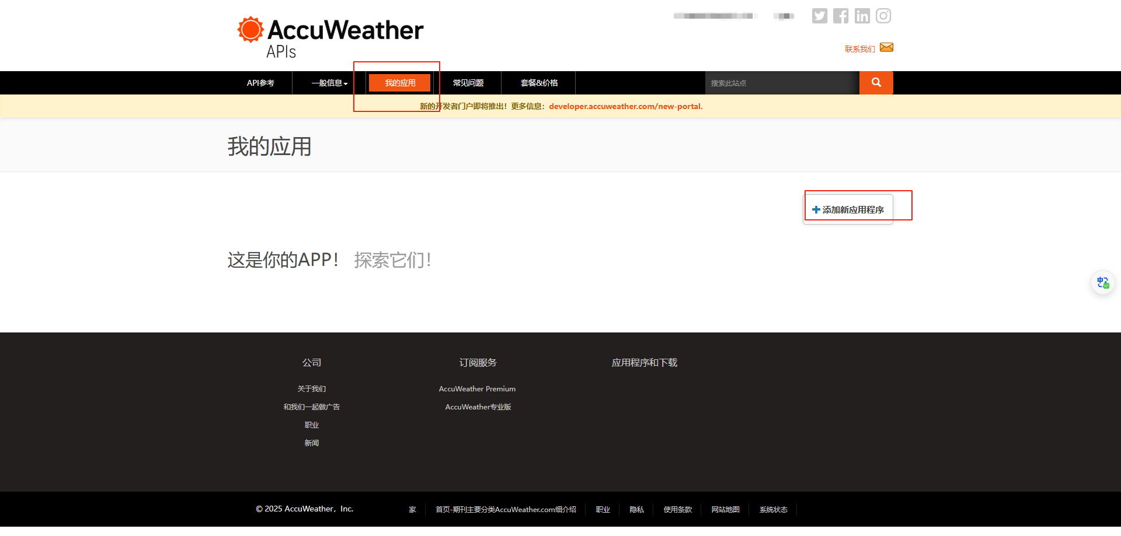Switch to the API参考 tab

(x=260, y=83)
